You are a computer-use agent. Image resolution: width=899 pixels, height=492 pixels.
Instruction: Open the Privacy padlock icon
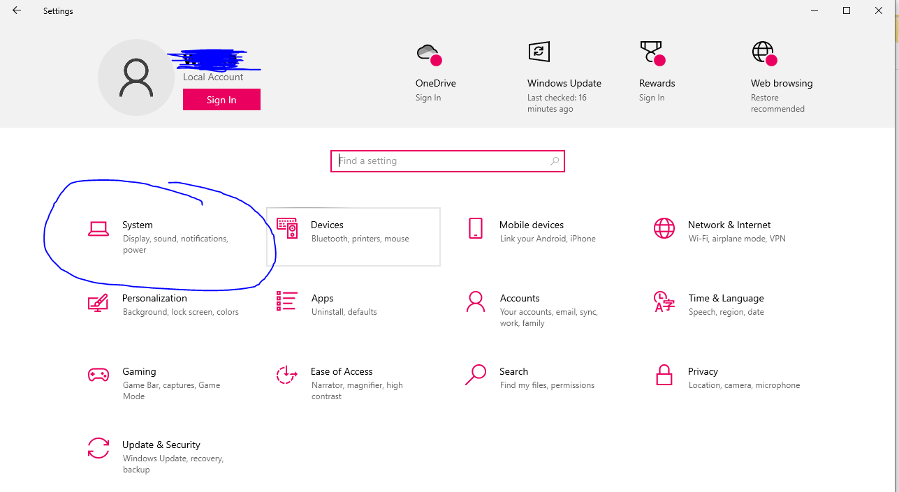(664, 375)
